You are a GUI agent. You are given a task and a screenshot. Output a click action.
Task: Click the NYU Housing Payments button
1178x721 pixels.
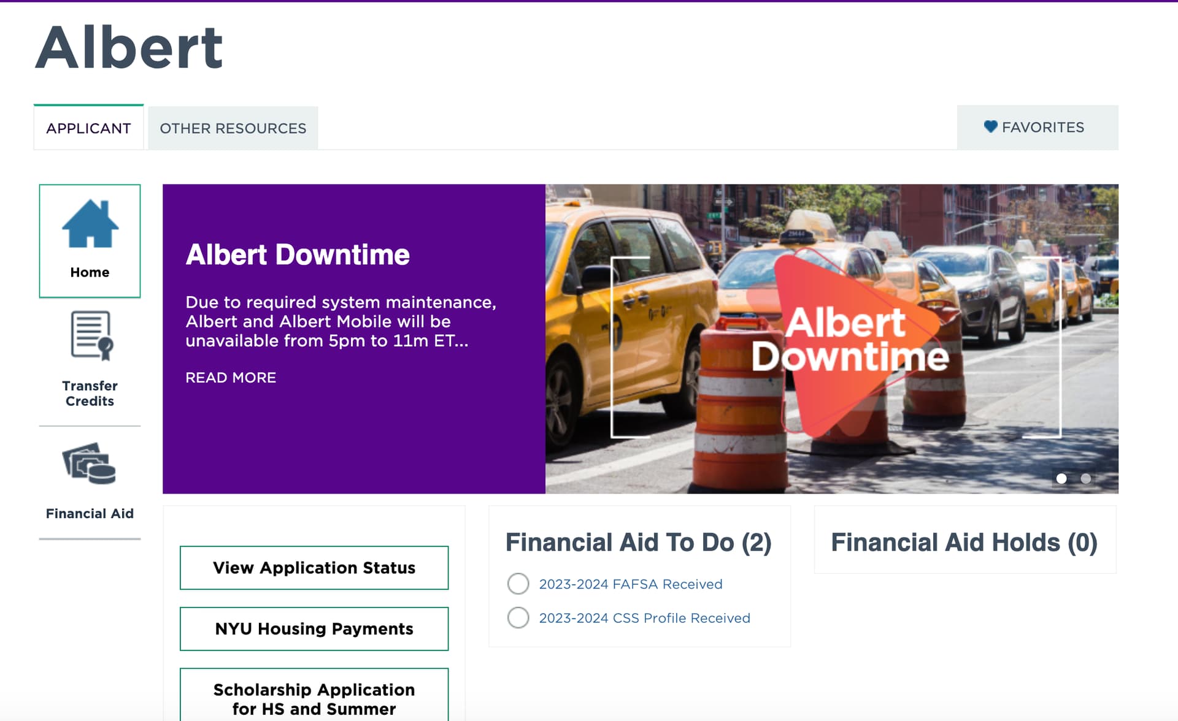pos(314,628)
